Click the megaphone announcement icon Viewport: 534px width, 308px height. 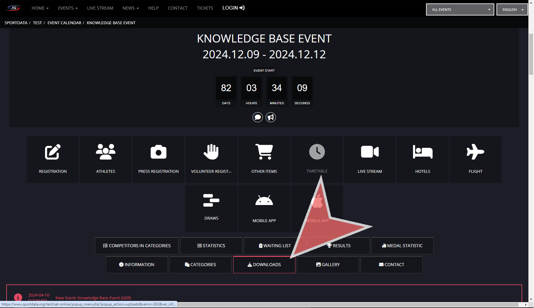(271, 117)
